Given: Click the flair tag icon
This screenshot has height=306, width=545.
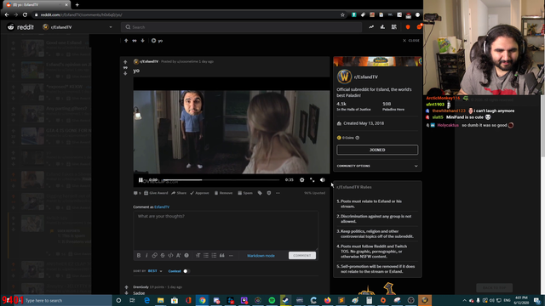Looking at the screenshot, I should 260,193.
